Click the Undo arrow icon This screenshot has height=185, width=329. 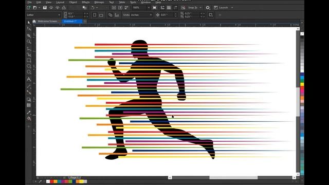tap(93, 8)
